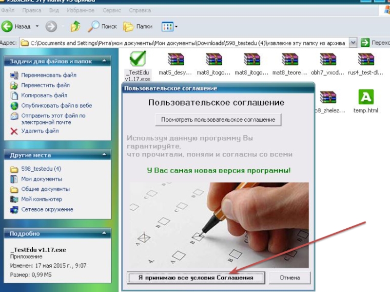The height and width of the screenshot is (292, 390).
Task: Open the view mode icon in toolbar
Action: pyautogui.click(x=167, y=27)
